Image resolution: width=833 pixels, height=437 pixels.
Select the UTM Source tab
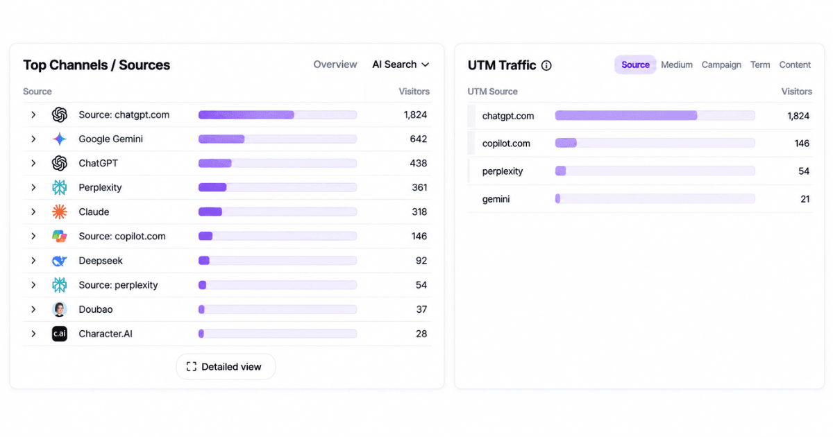[635, 65]
